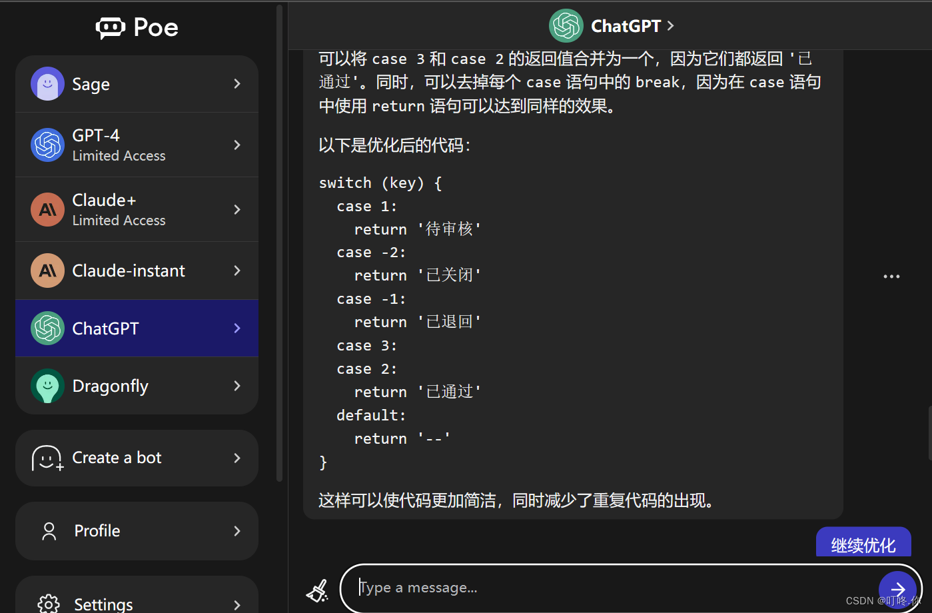Click the 'case -2:' code line
The width and height of the screenshot is (932, 613).
[371, 253]
